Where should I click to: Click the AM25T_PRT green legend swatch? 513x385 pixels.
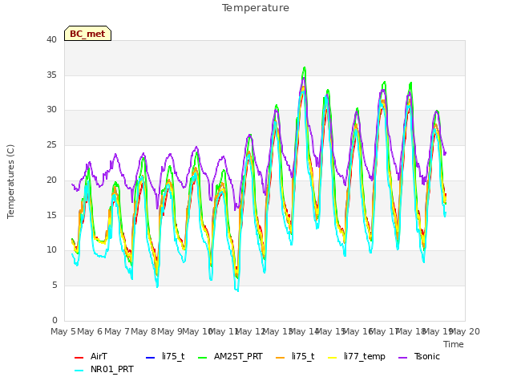(x=203, y=358)
